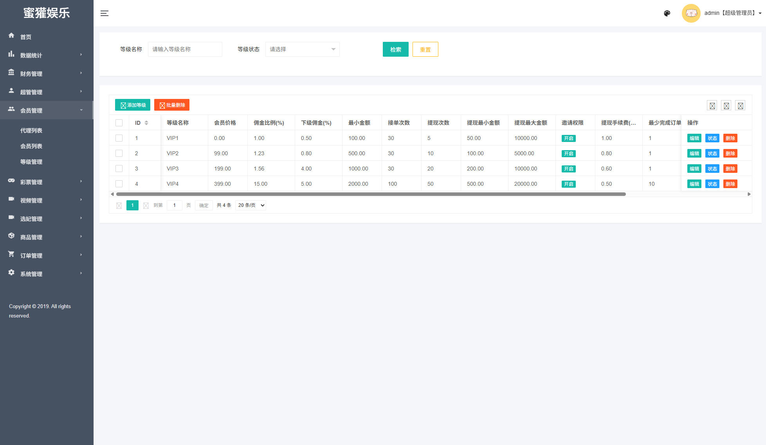Click the 检索 search button

(395, 50)
